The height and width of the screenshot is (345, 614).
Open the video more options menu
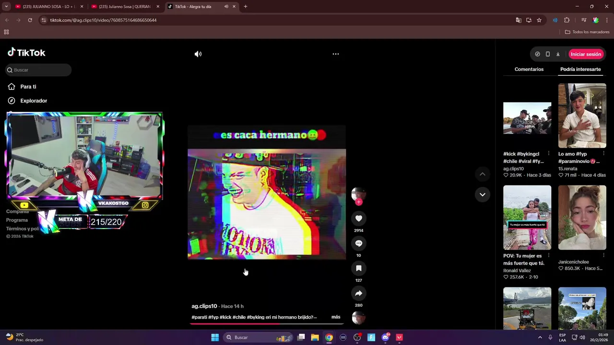tap(336, 54)
